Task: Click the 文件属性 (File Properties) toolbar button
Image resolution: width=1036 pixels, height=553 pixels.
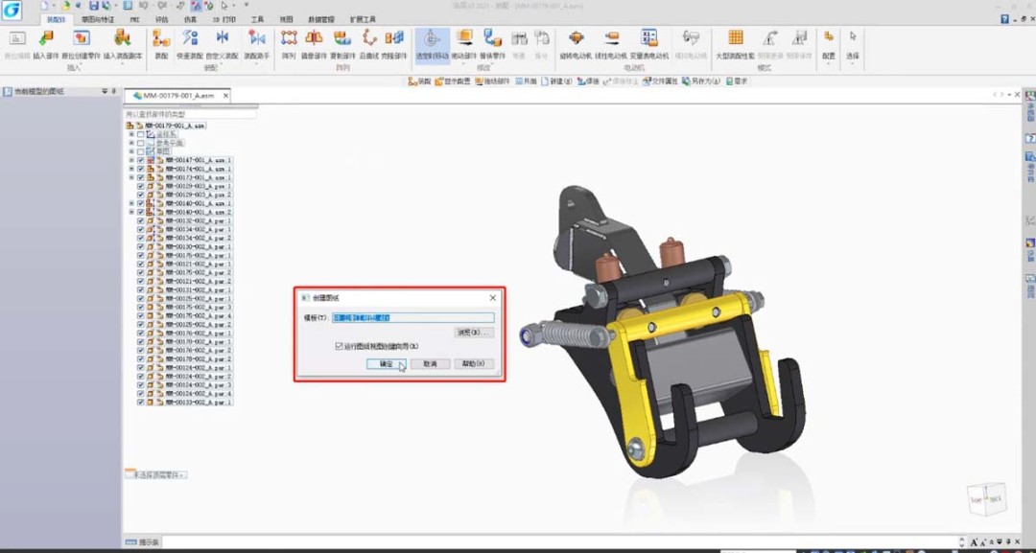Action: point(660,81)
